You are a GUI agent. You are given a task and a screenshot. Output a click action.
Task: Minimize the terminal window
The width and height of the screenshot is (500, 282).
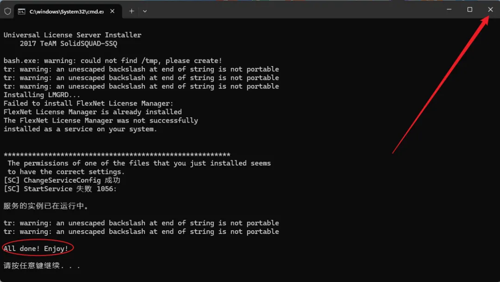point(449,10)
